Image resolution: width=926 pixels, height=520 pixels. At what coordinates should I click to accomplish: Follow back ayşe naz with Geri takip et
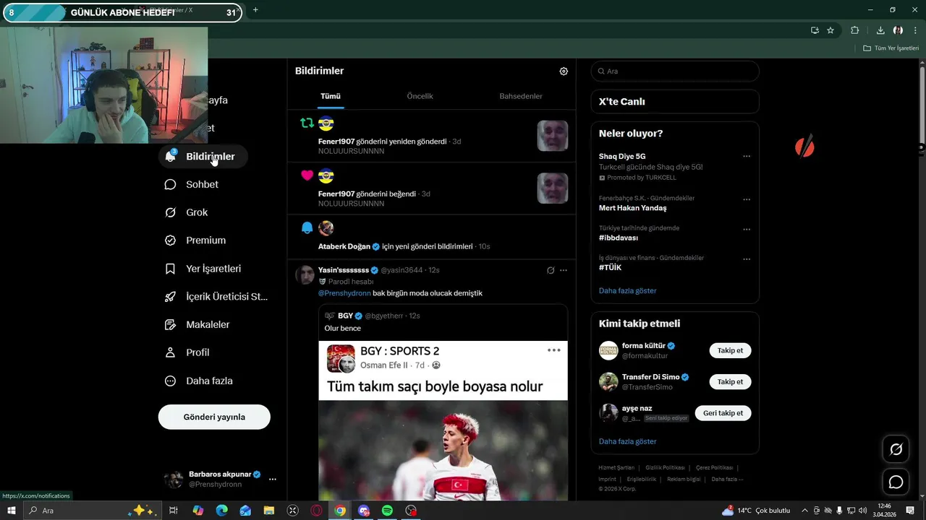tap(723, 413)
